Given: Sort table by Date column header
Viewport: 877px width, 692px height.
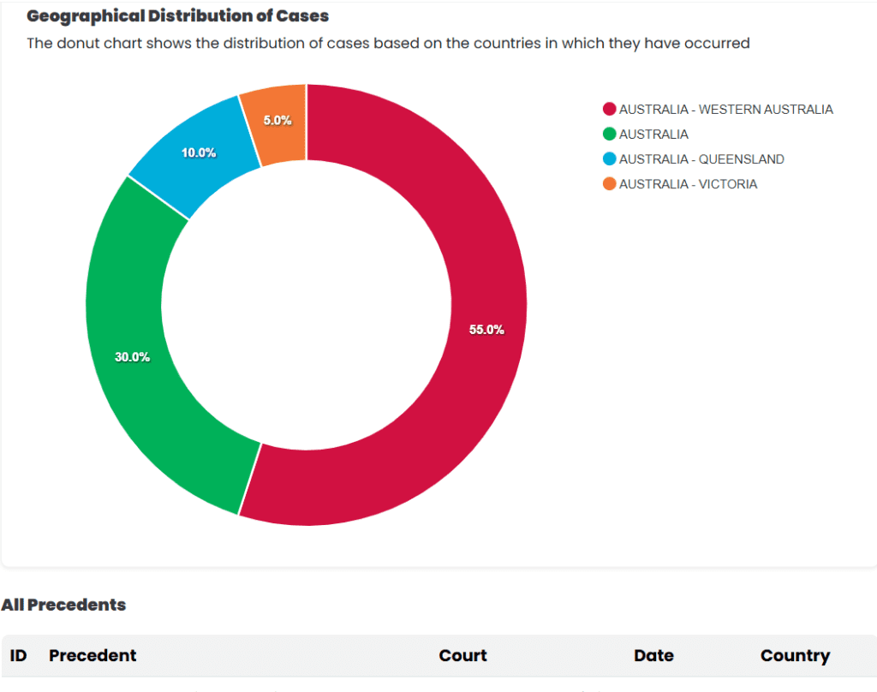Looking at the screenshot, I should click(x=653, y=655).
